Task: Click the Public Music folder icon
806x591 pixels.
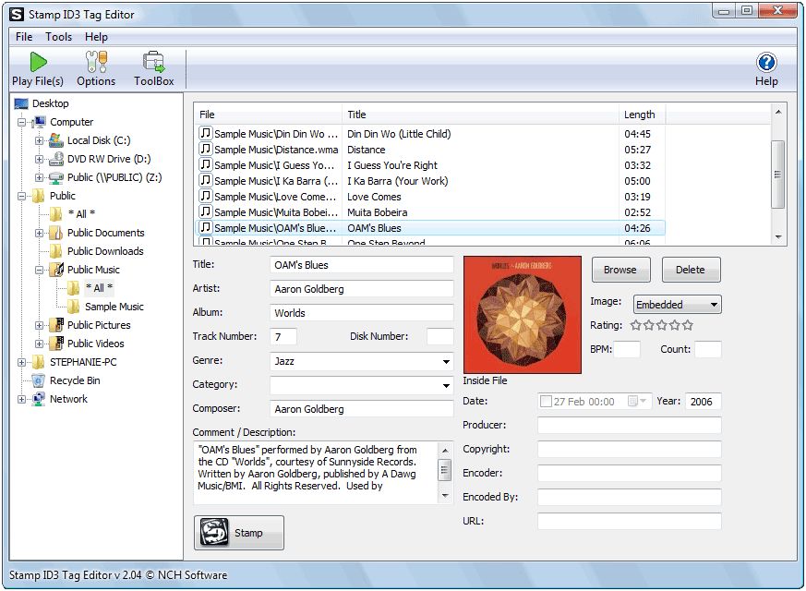Action: 54,270
